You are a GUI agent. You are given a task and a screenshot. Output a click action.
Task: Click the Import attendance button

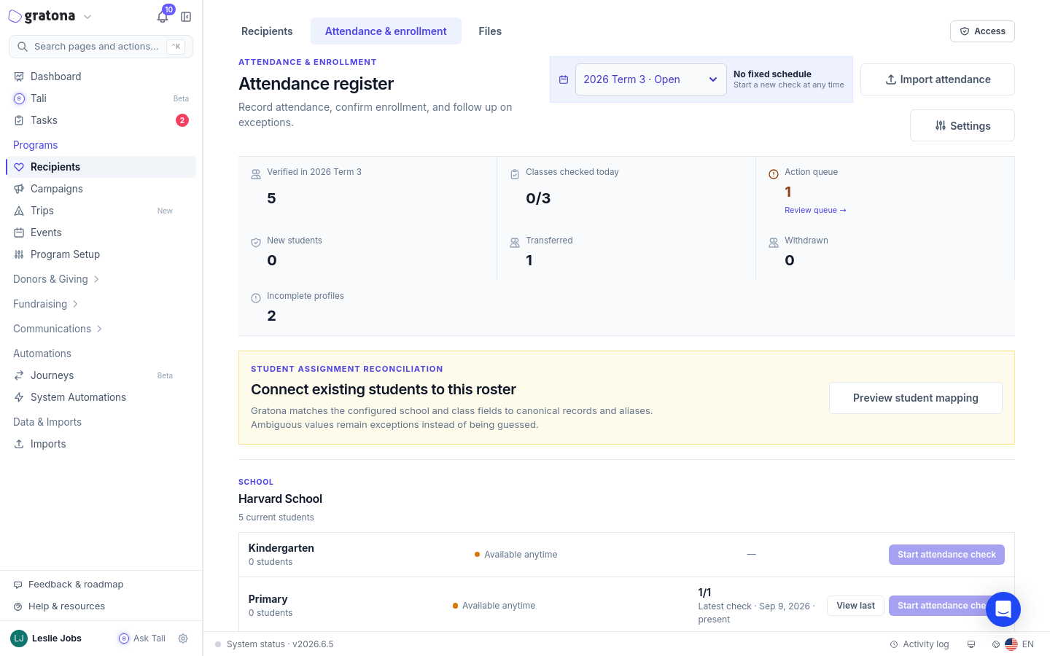[938, 79]
